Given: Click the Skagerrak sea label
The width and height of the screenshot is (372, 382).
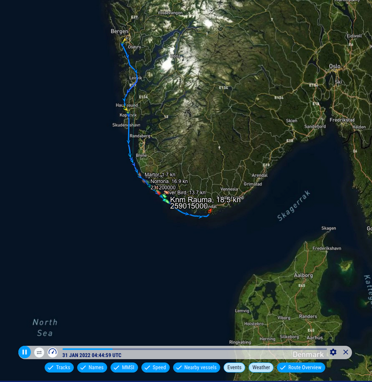Looking at the screenshot, I should tap(294, 206).
